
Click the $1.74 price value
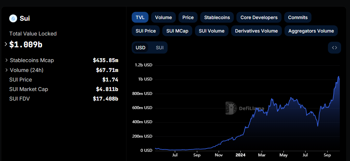point(110,80)
